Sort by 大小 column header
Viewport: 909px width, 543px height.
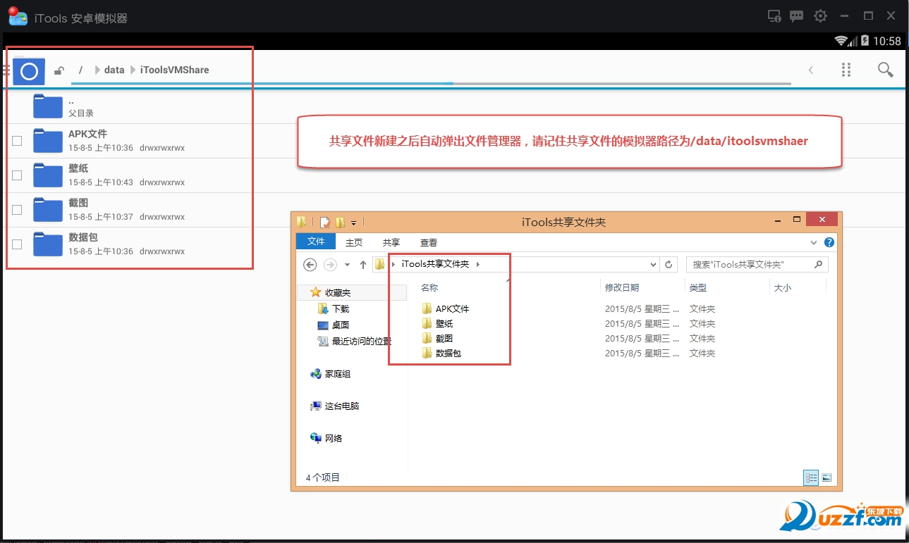tap(783, 287)
